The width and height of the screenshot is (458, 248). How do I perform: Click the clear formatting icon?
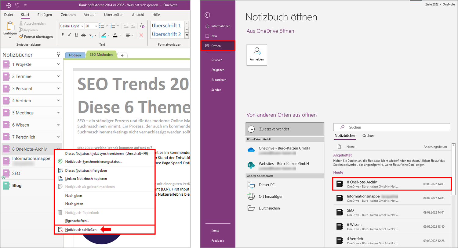click(x=142, y=26)
